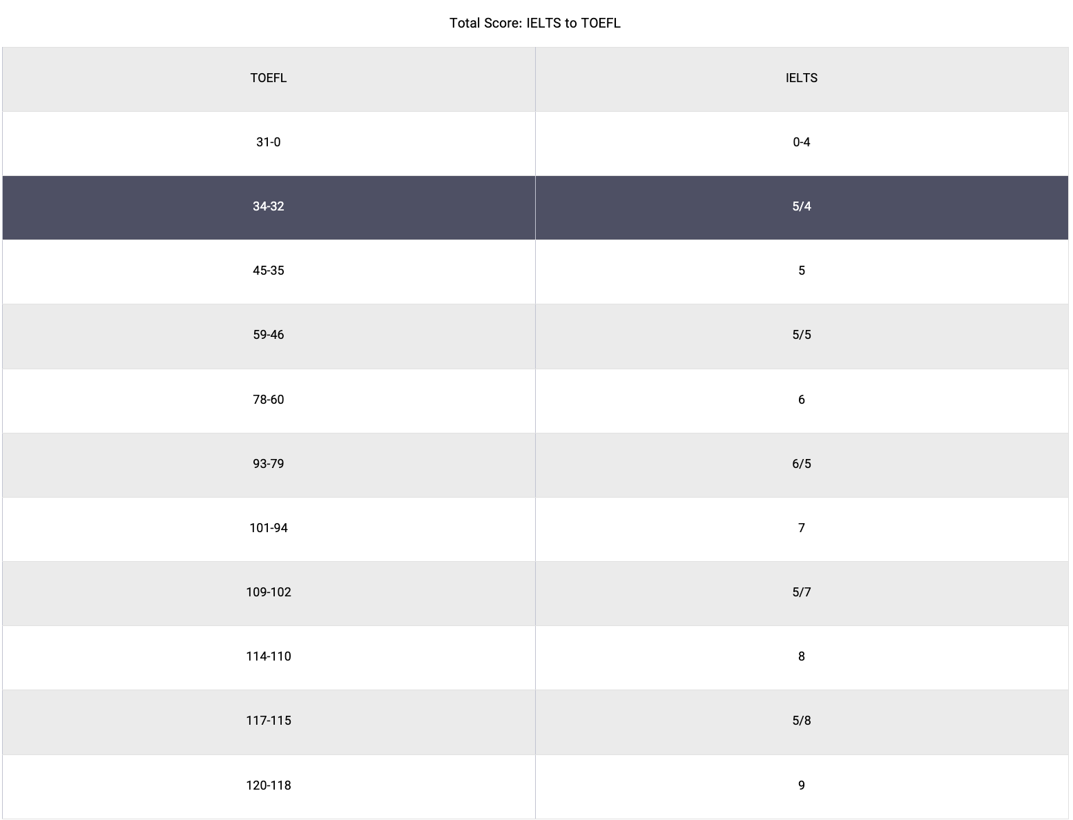Click the IELTS cell reading 0-4
The width and height of the screenshot is (1073, 820).
coord(801,142)
